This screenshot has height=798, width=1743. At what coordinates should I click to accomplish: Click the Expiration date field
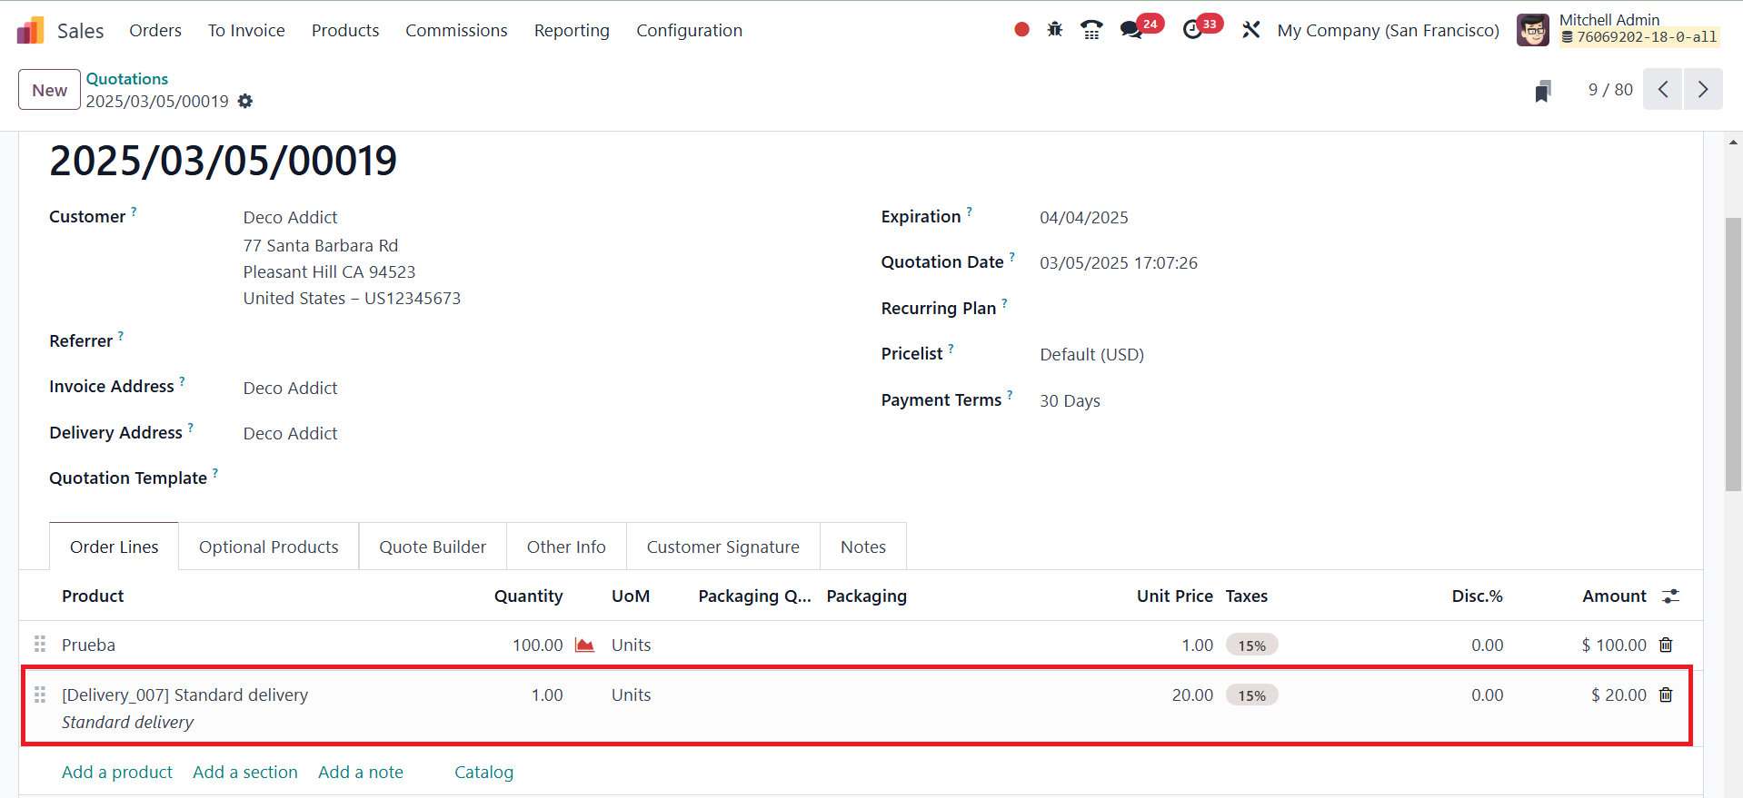click(x=1083, y=217)
